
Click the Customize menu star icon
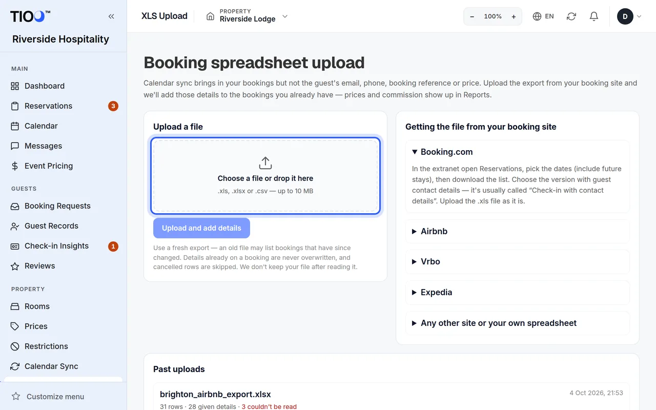[x=16, y=396]
